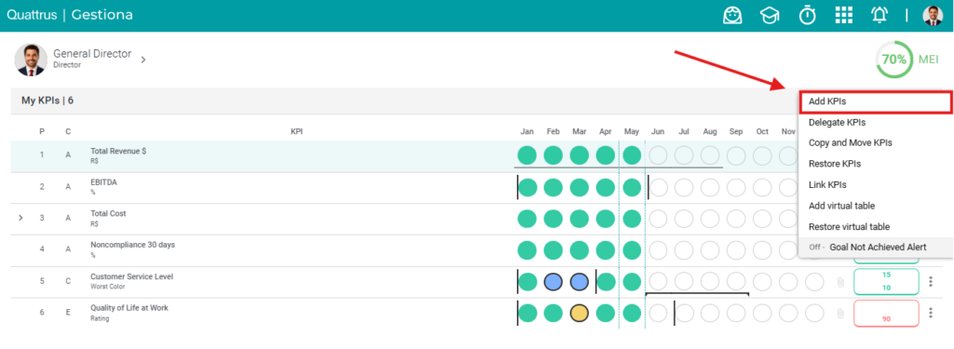Click the Total Cost KPI name
The width and height of the screenshot is (954, 349).
tap(108, 213)
